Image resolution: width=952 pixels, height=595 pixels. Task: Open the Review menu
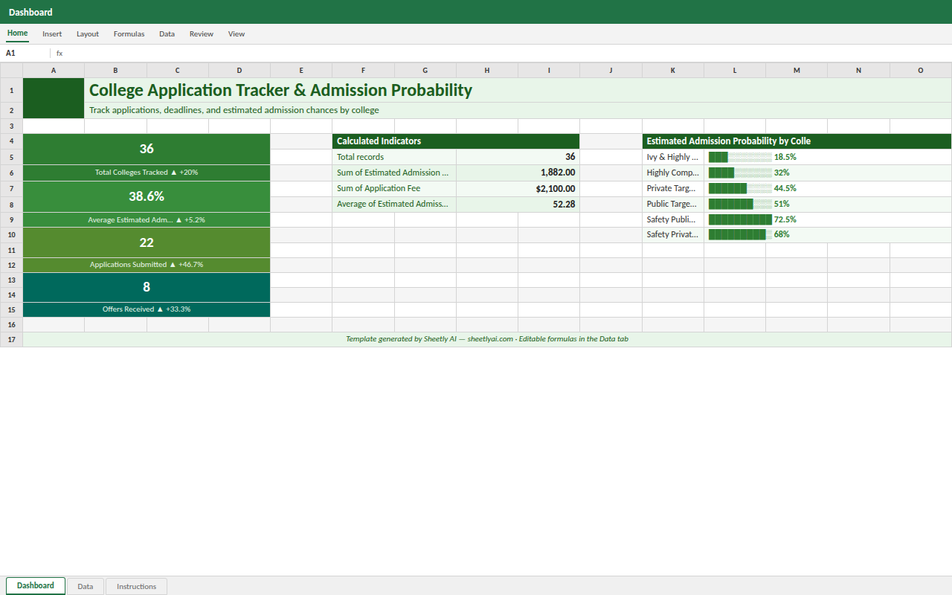tap(202, 34)
